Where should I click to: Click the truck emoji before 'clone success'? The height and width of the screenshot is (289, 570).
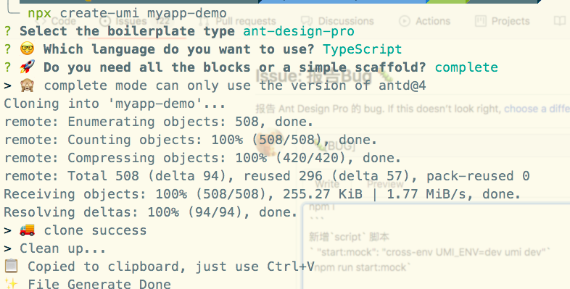[28, 230]
